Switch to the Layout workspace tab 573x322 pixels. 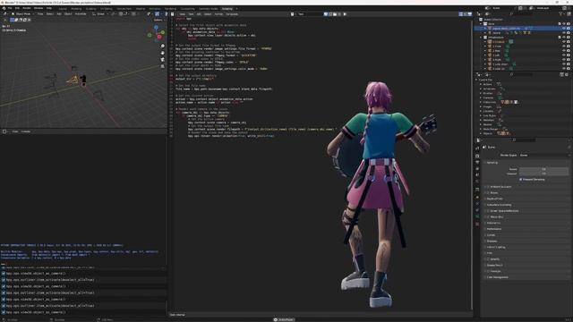click(63, 8)
